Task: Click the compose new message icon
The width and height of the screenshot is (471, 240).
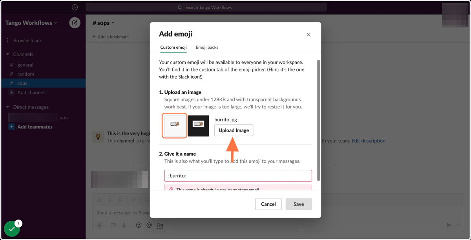Action: point(75,23)
